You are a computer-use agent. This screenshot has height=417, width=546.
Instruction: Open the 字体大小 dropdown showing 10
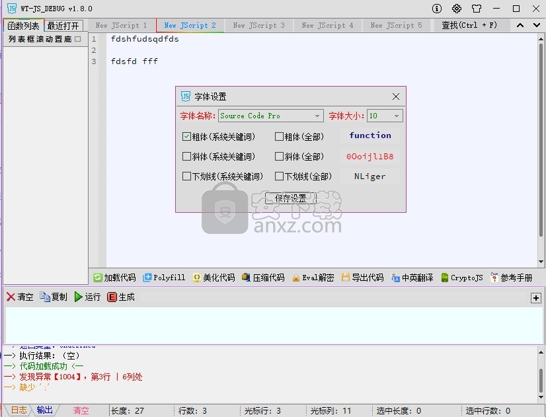tap(385, 116)
